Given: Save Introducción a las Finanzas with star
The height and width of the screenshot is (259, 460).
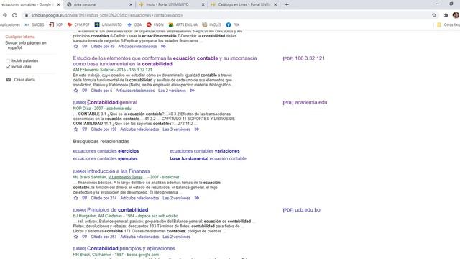Looking at the screenshot, I should [75, 199].
